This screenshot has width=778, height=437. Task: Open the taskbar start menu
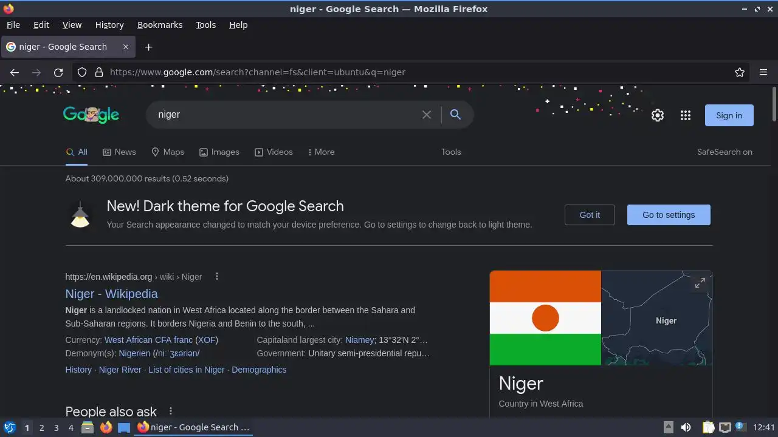[9, 427]
